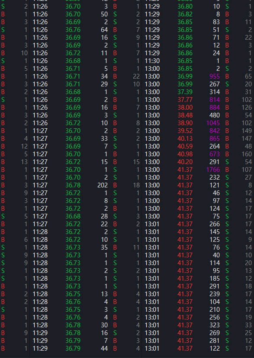Select the 11:27 trade with volume 202
This screenshot has height=358, width=254.
[86, 185]
